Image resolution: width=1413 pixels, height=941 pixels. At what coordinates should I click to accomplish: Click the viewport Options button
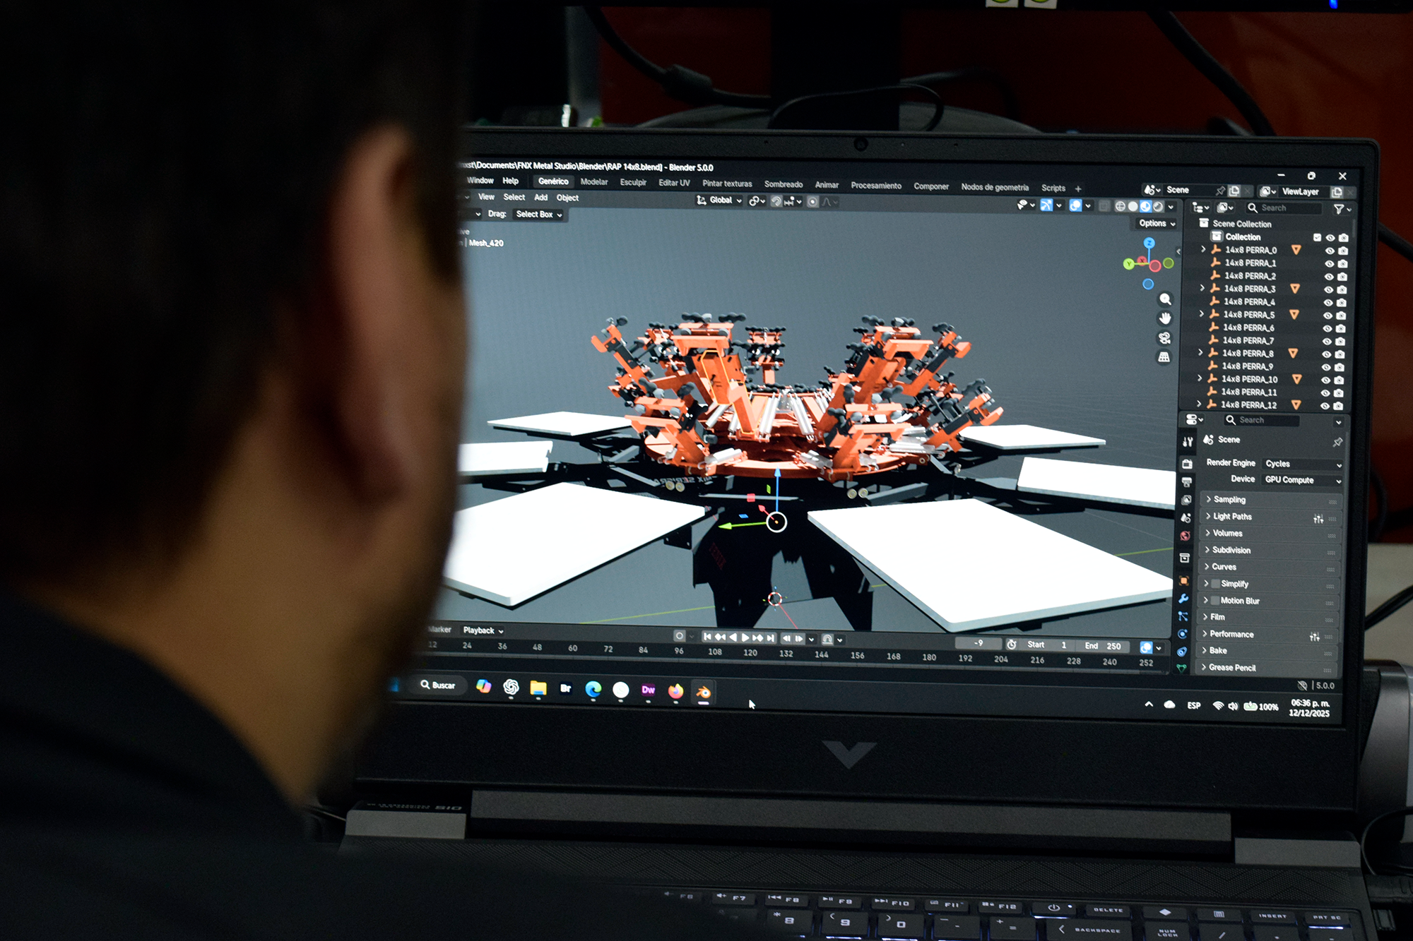[x=1157, y=223]
